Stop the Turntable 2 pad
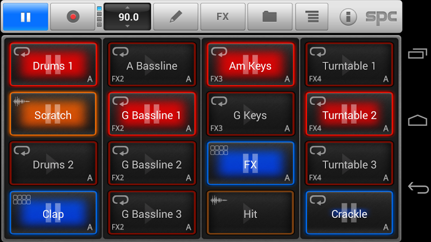Viewport: 431px width, 242px height. [349, 114]
